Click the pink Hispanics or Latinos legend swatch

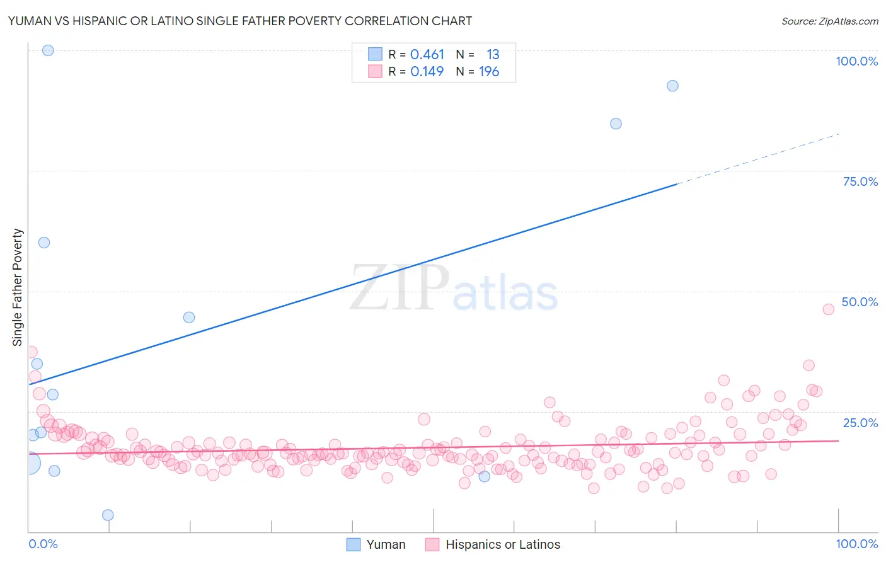coord(432,544)
